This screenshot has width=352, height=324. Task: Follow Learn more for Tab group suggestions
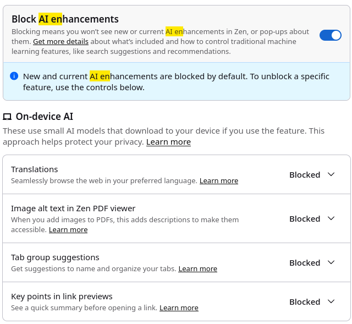(197, 269)
